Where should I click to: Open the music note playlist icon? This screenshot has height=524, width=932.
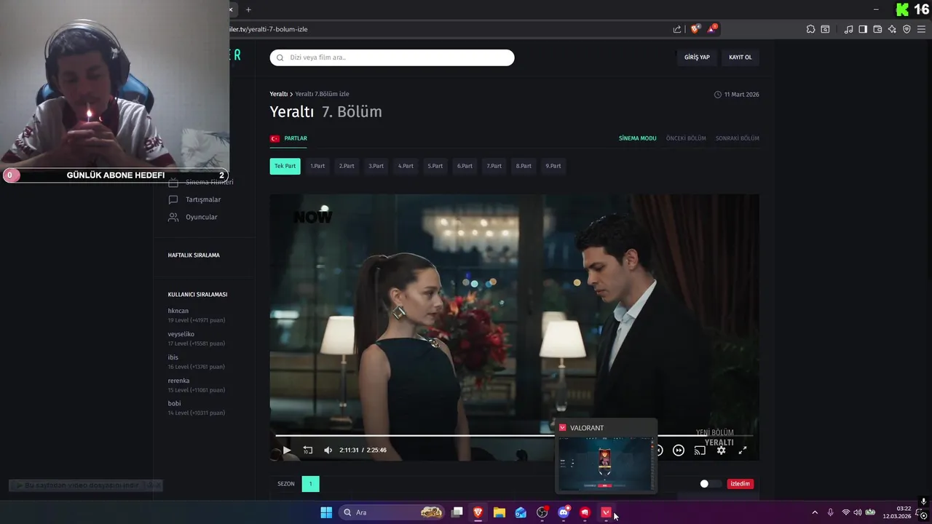(x=848, y=29)
